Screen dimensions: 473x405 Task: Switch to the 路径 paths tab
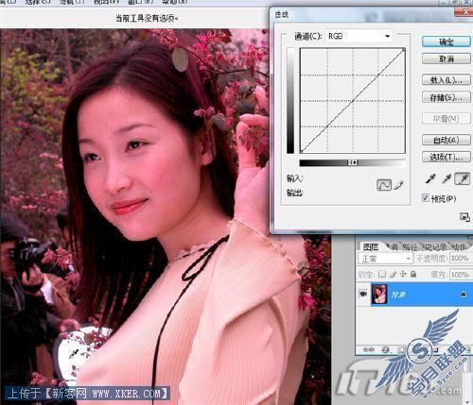pos(410,247)
